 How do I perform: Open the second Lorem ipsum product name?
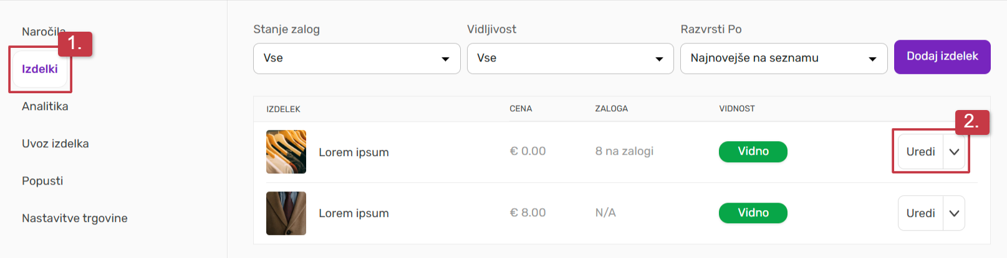tap(354, 213)
